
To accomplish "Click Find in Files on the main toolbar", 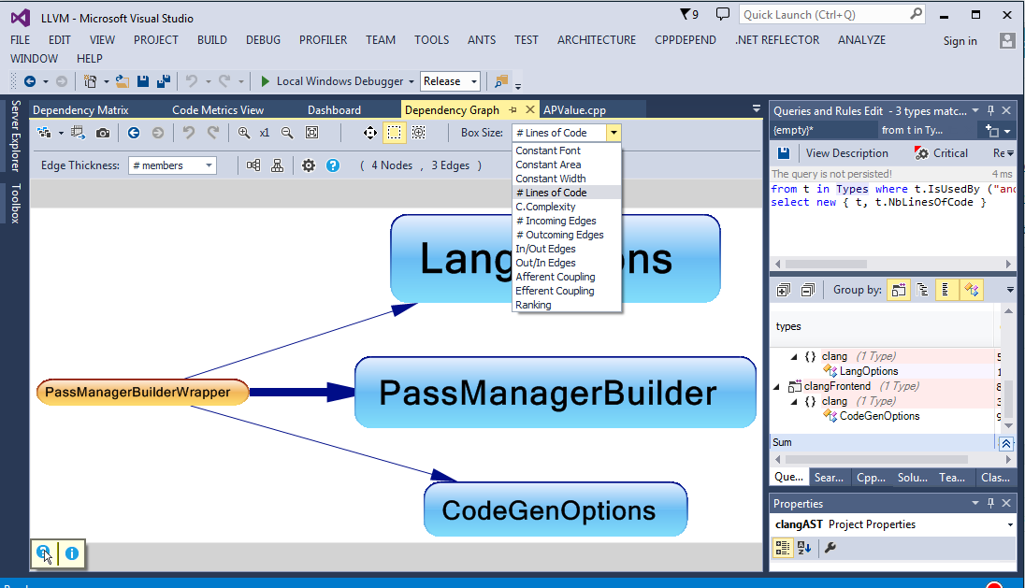I will [x=500, y=81].
